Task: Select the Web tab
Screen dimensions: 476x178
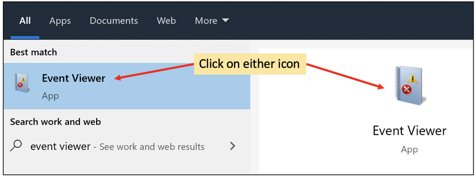Action: [166, 20]
